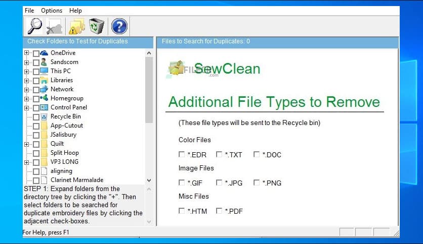Screen dimensions: 423x244
Task: Click the instructions panel scroll down arrow
Action: pos(149,222)
